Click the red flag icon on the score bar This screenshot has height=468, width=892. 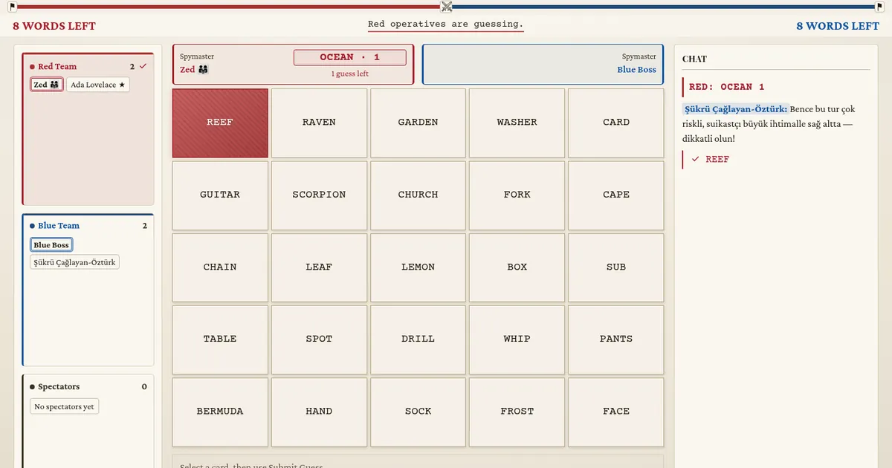[x=13, y=7]
